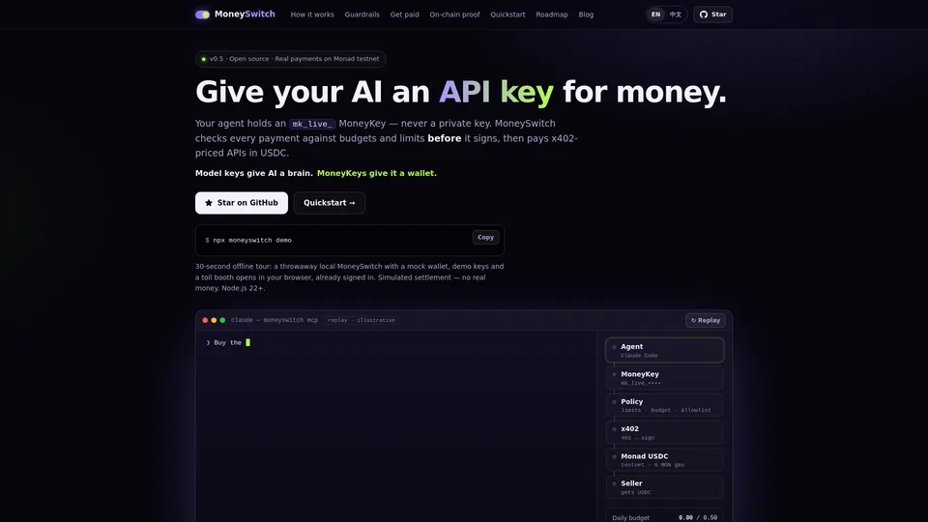
Task: Click the Daily budget 0.00 / 0.50 value
Action: point(698,518)
